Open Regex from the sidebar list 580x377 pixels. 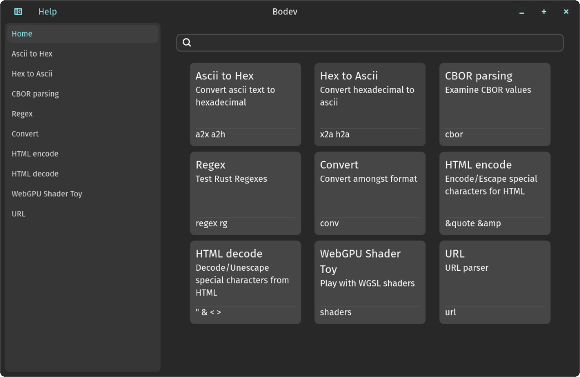(x=83, y=113)
